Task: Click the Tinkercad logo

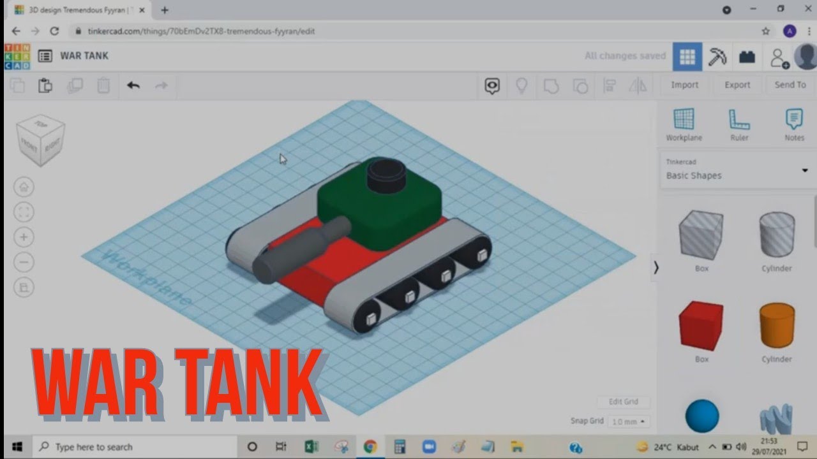Action: point(17,56)
